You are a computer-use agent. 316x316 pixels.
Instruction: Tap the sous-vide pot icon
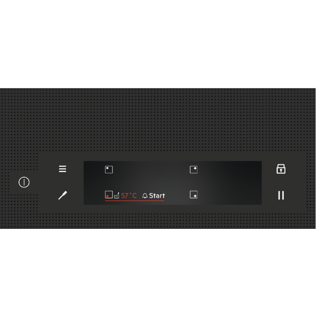point(116,195)
